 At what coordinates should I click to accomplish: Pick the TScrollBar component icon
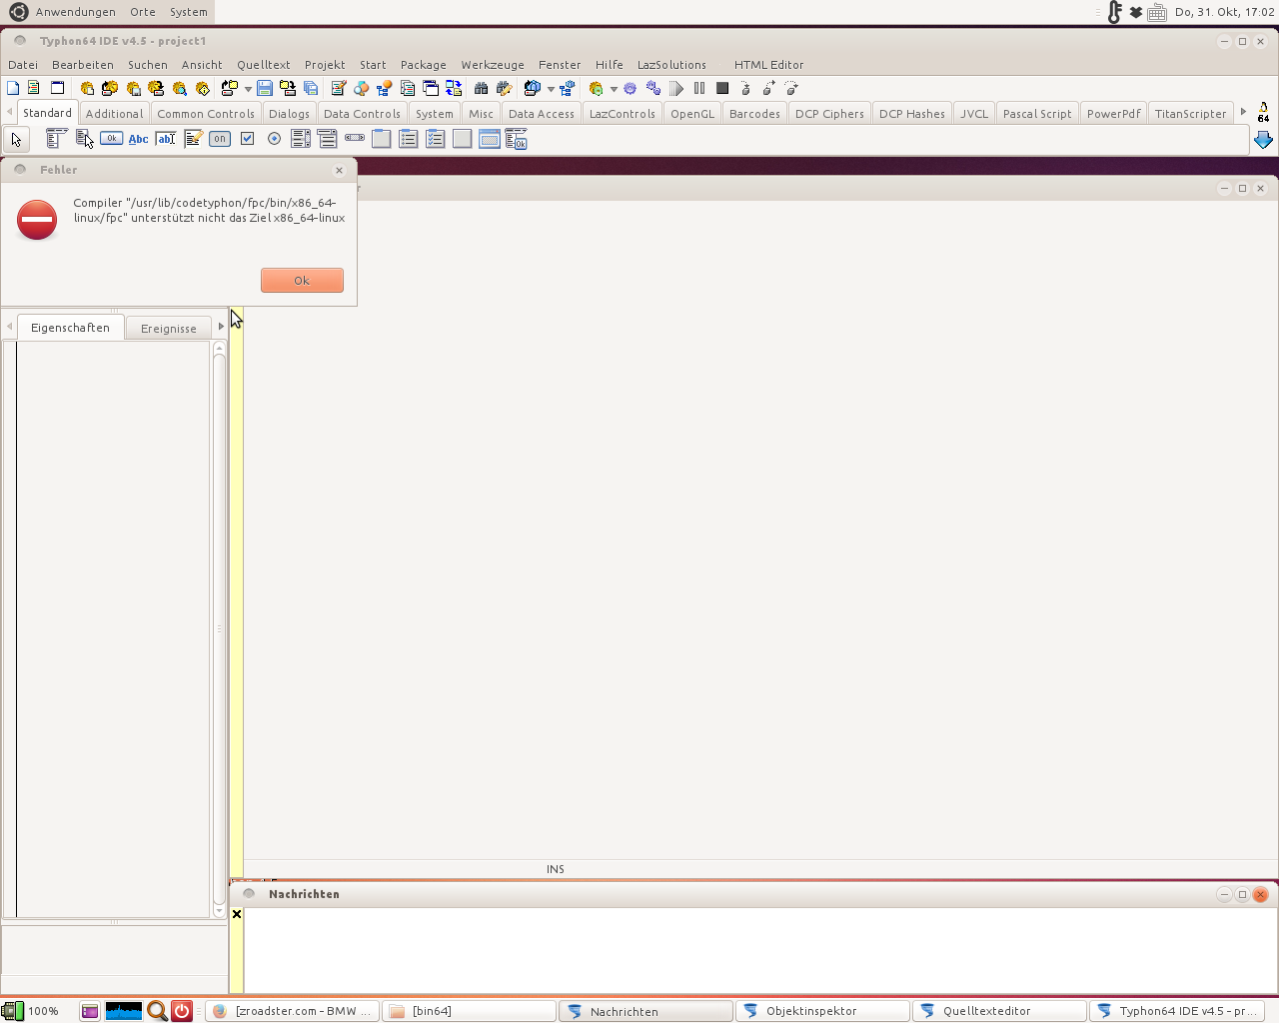click(x=355, y=138)
